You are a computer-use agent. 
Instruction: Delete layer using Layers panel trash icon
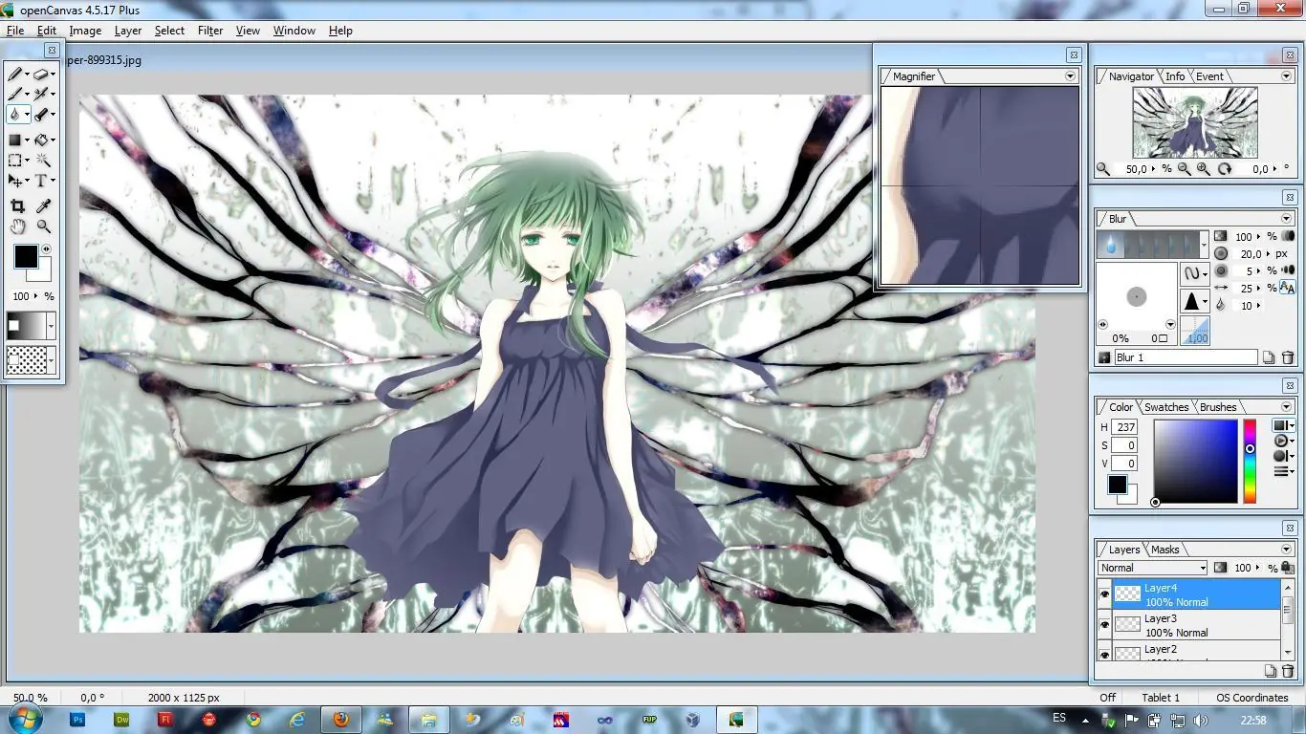(1288, 672)
